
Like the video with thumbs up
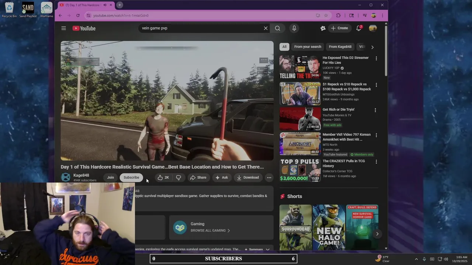163,177
